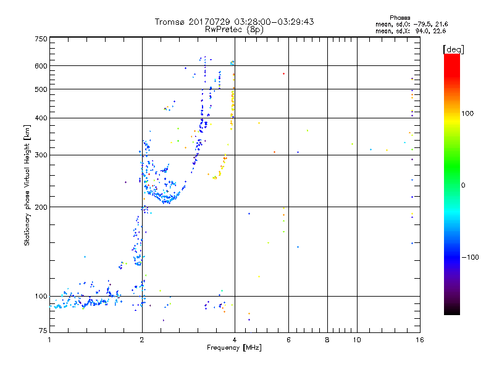Click the mean, sd,O: -79.5, 21.6 line

click(411, 24)
